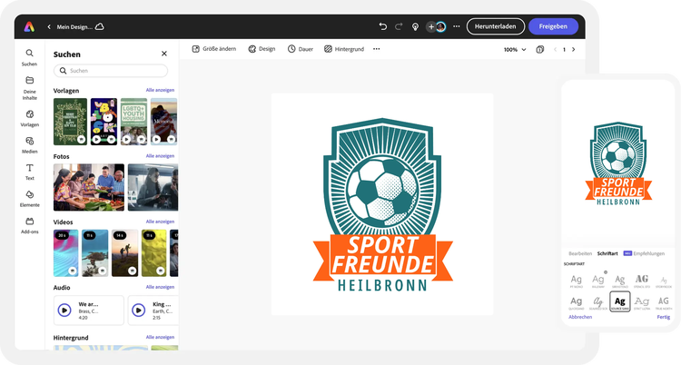Image resolution: width=681 pixels, height=365 pixels.
Task: Select the sea turtle video thumbnail
Action: pyautogui.click(x=95, y=253)
